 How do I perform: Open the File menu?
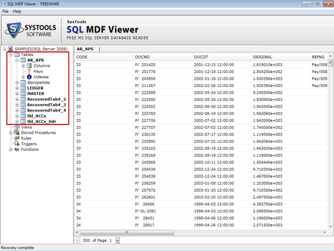click(x=6, y=11)
